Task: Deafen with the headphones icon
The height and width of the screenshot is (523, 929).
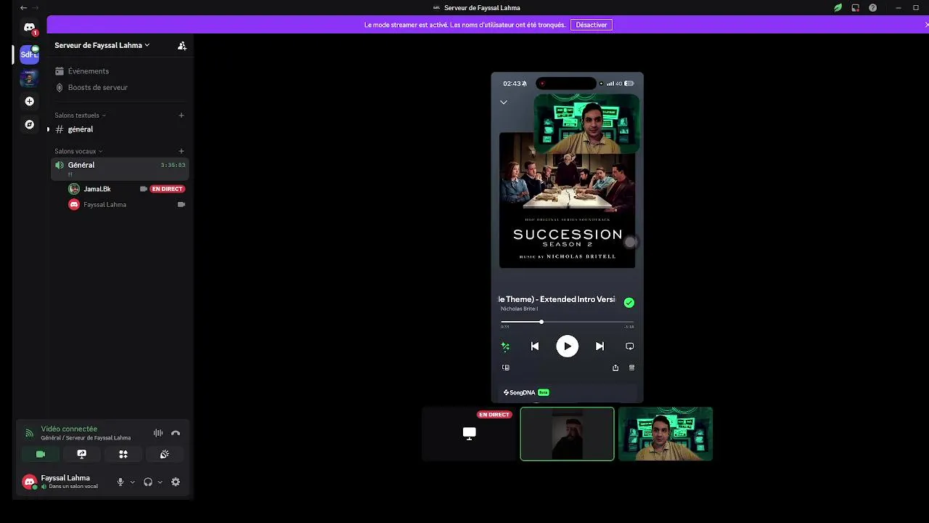Action: (148, 482)
